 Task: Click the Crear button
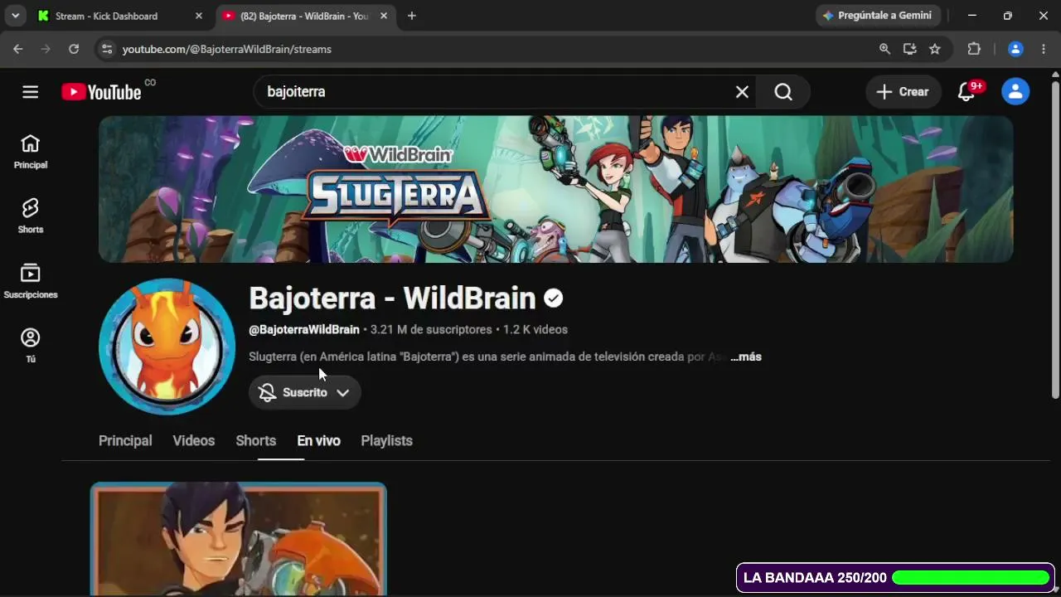[904, 92]
